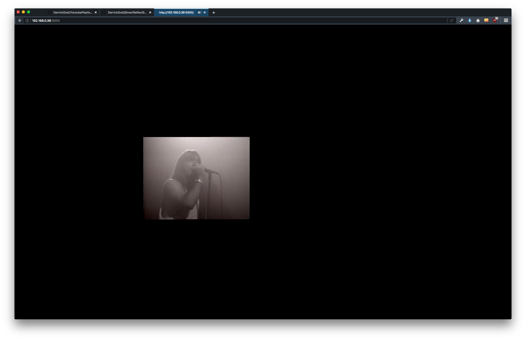Mute the tab via speaker icon
Viewport: 526px width, 340px height.
pyautogui.click(x=199, y=12)
